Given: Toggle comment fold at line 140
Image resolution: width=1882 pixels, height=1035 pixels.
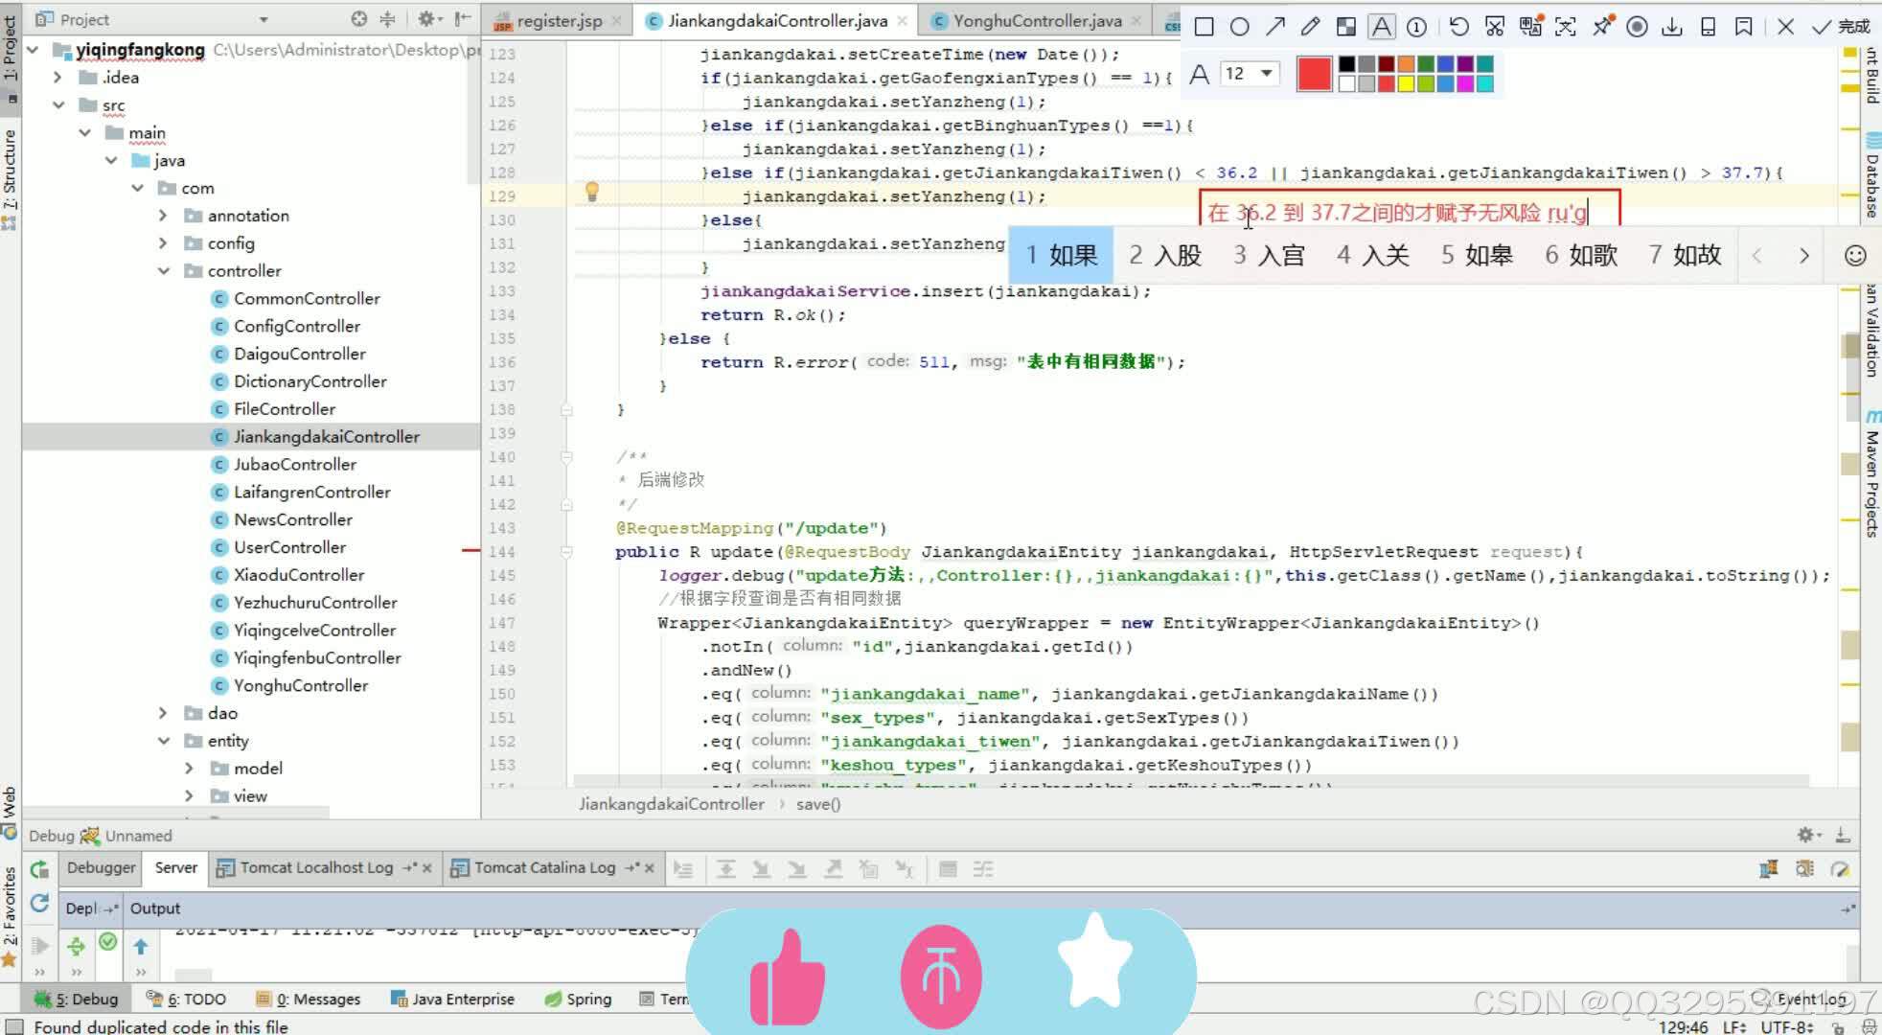Looking at the screenshot, I should pos(566,457).
